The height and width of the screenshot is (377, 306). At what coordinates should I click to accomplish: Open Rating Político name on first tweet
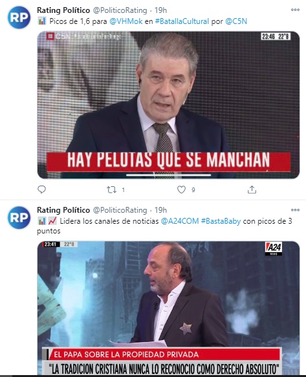pos(63,10)
